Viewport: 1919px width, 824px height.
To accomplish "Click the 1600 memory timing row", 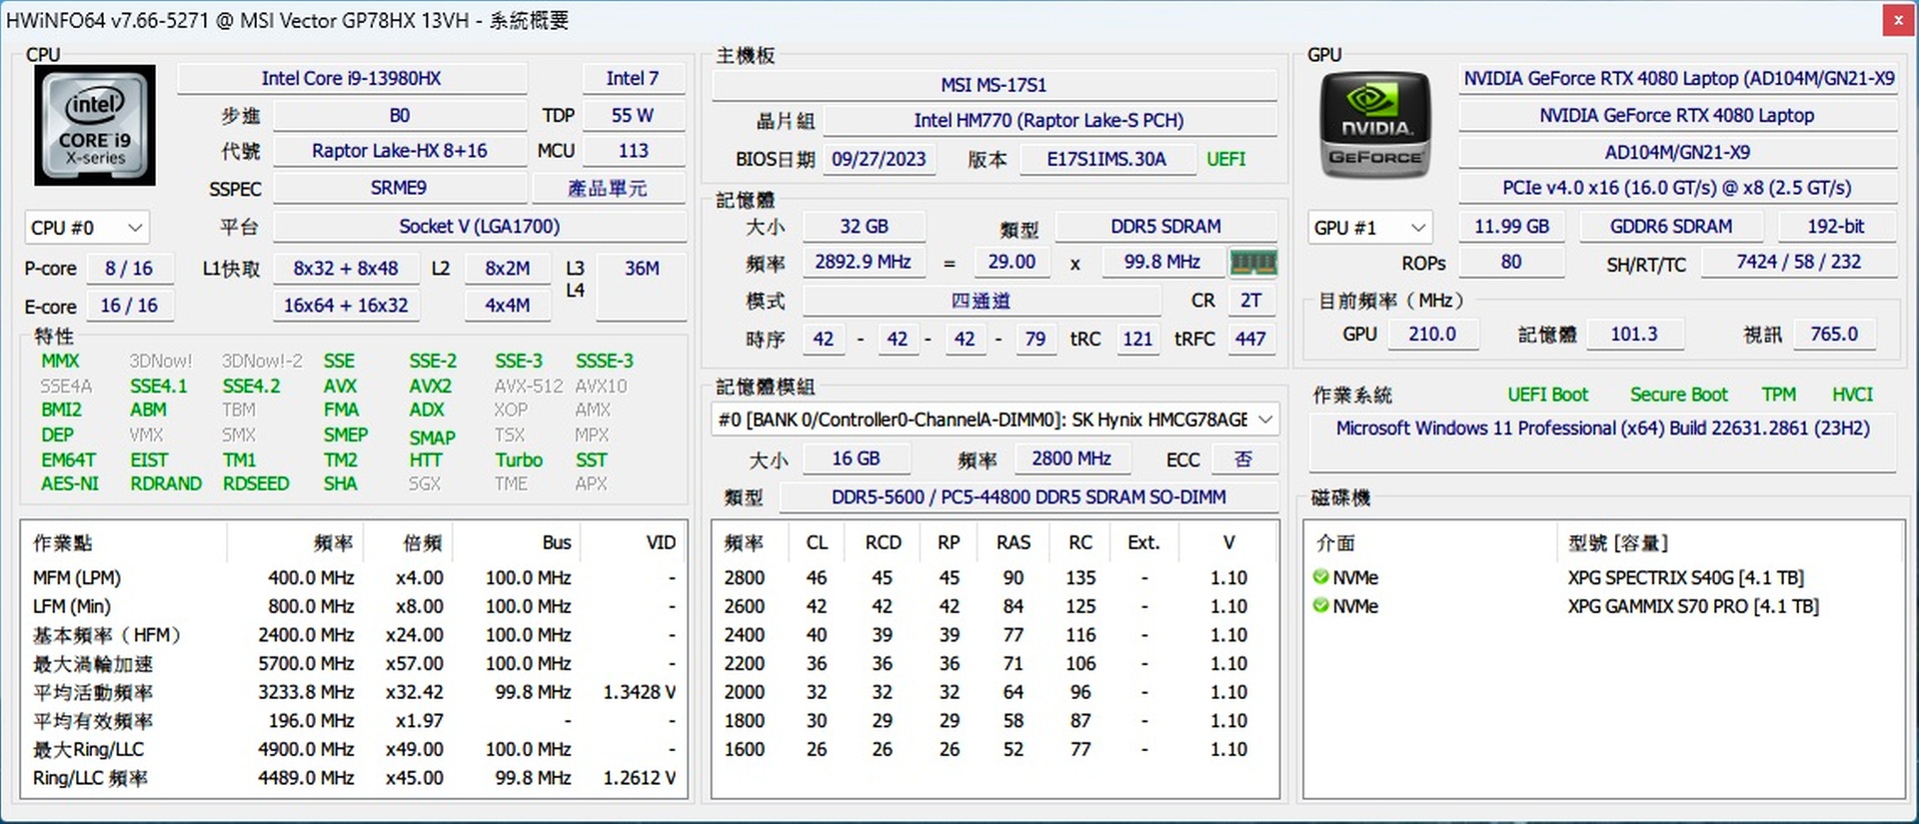I will click(x=994, y=750).
